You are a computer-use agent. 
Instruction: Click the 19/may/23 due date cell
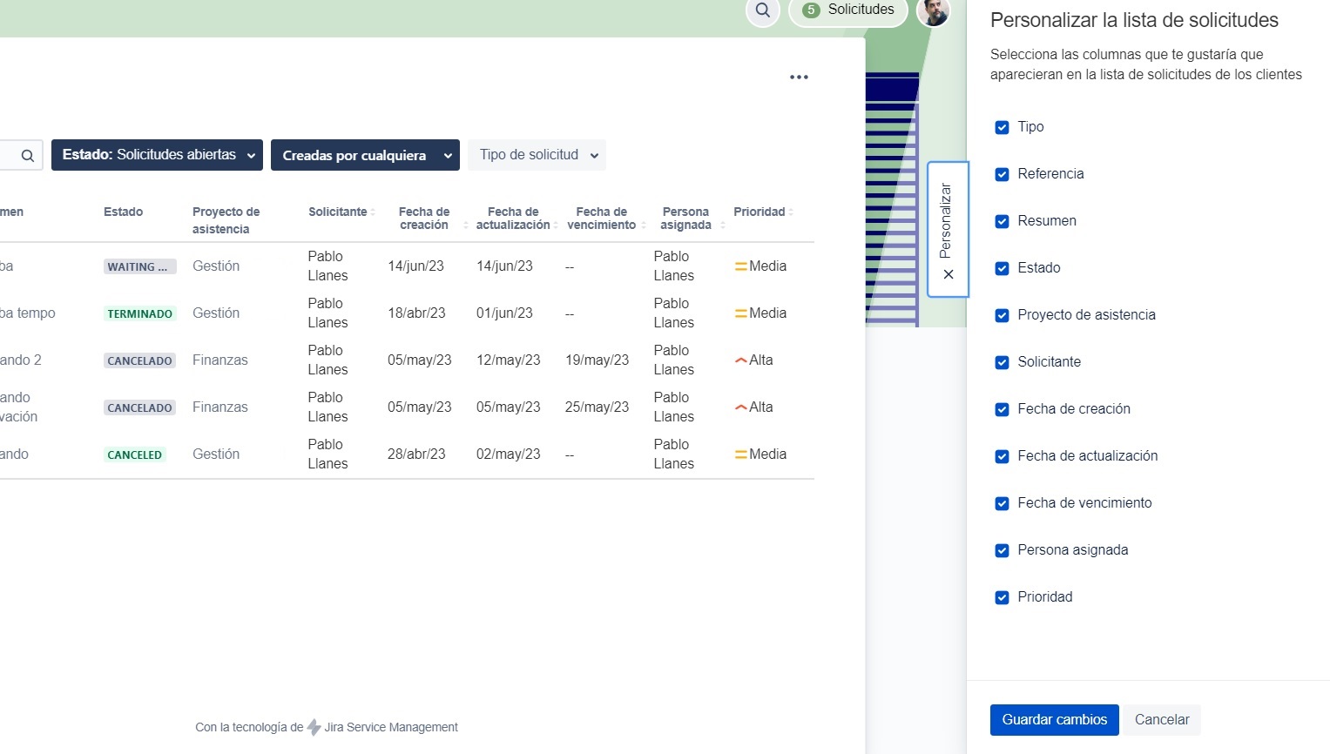point(597,360)
